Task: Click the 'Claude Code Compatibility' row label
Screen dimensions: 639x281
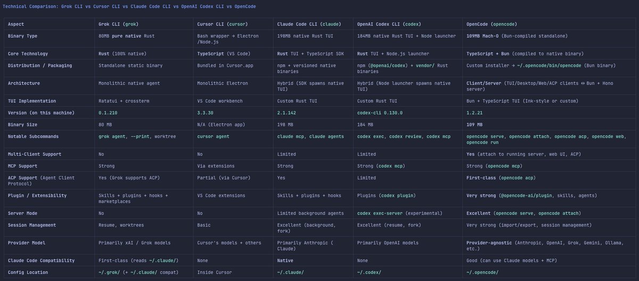Action: pyautogui.click(x=41, y=260)
